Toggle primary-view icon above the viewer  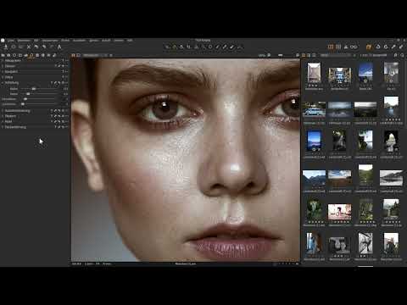click(78, 55)
